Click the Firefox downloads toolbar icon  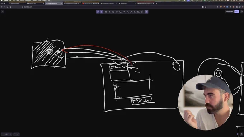(x=217, y=7)
